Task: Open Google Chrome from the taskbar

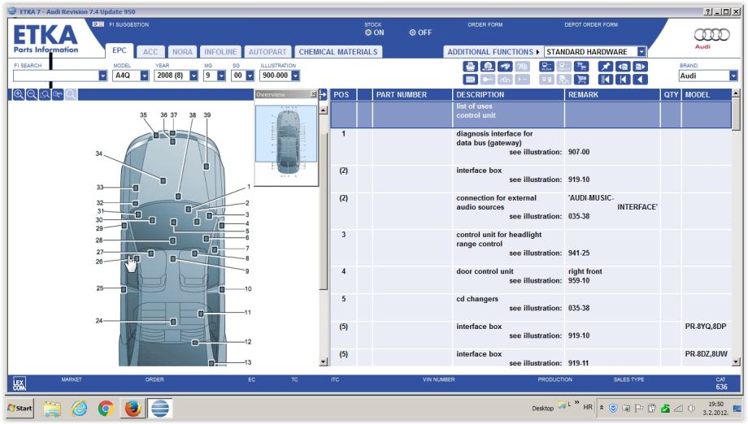Action: tap(106, 409)
